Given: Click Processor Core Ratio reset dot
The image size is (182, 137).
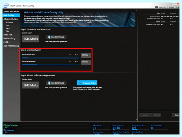Looking at the screenshot, I should (x=70, y=54).
